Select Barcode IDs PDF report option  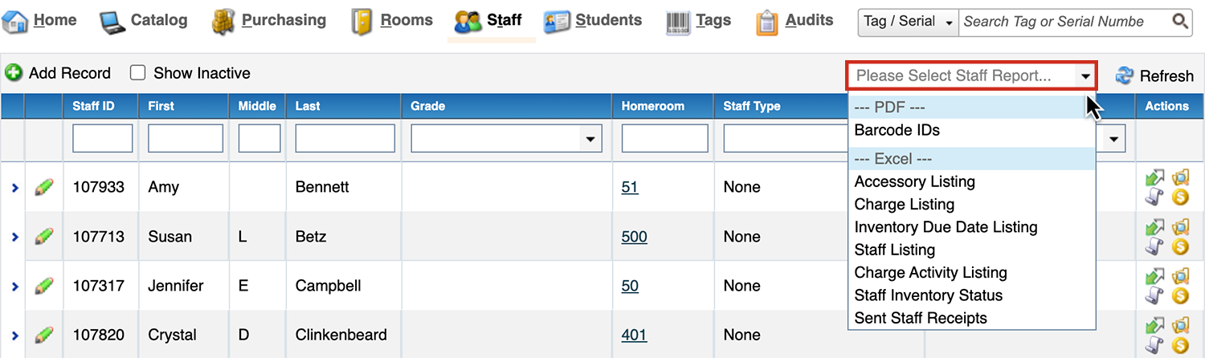click(897, 130)
